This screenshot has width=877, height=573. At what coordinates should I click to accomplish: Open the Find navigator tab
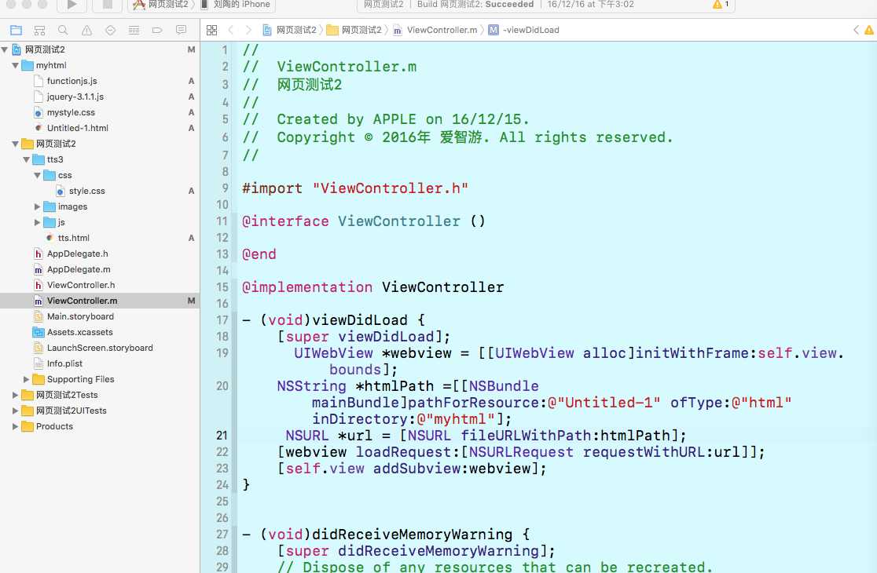[63, 30]
